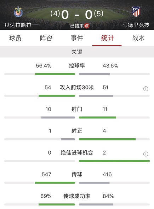This screenshot has height=209, width=154.
Task: Click the green 547 passes bar
Action: (55, 183)
